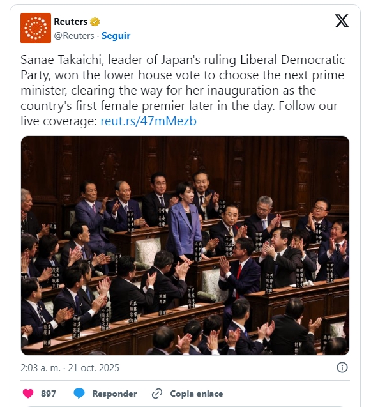Click the blue reply bubble icon
Image resolution: width=371 pixels, height=407 pixels.
click(79, 394)
